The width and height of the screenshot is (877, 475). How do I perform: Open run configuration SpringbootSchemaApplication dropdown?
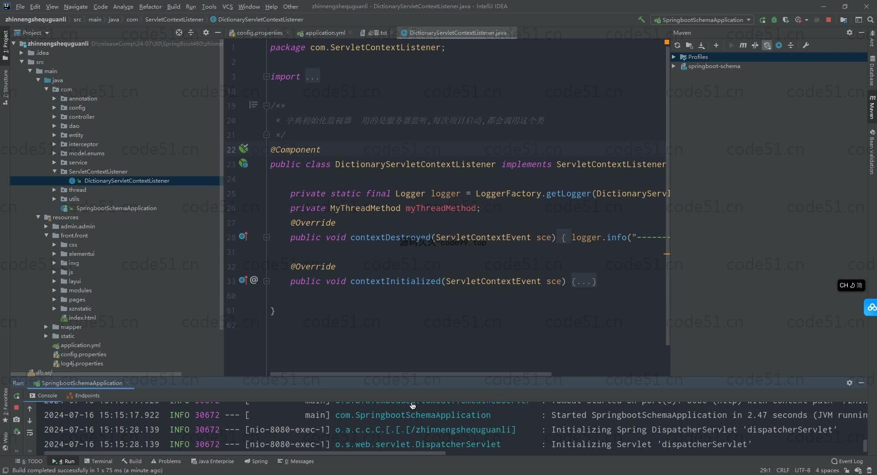coord(703,20)
